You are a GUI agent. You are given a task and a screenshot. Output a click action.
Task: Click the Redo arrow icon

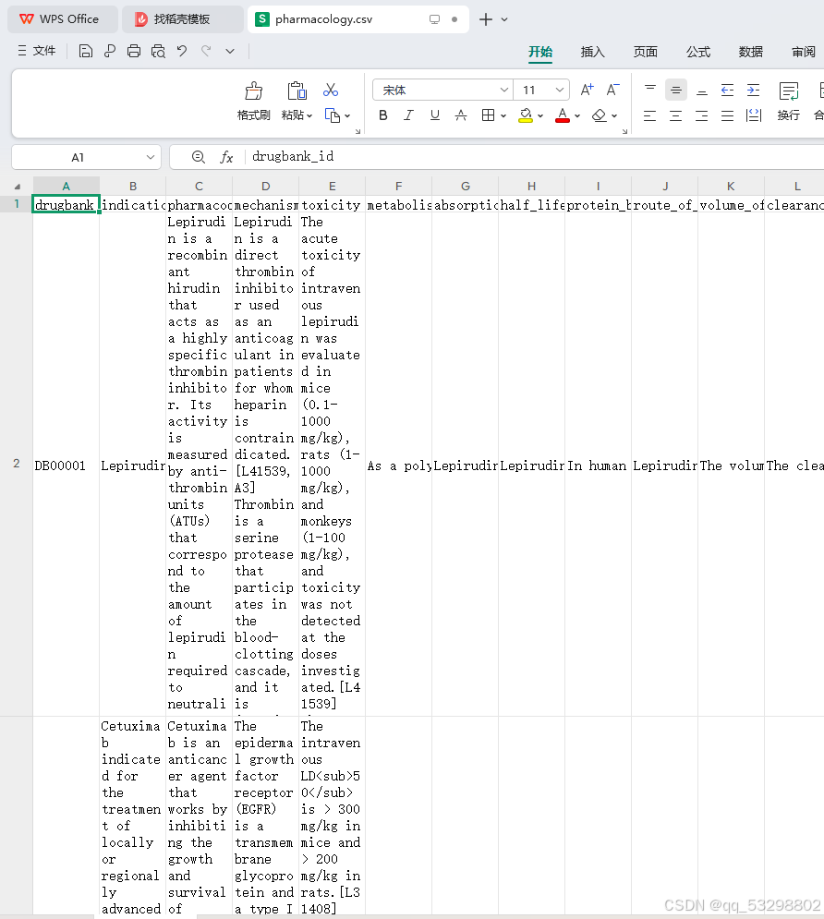click(x=206, y=51)
